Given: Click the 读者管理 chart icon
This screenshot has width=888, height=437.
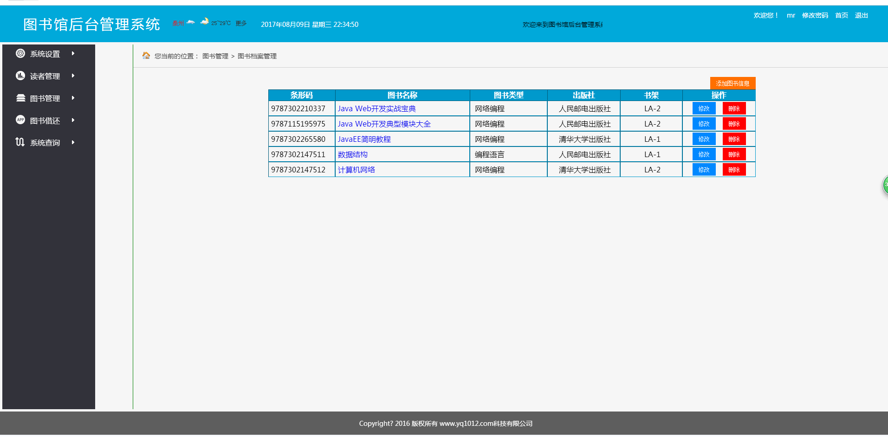Looking at the screenshot, I should click(20, 76).
